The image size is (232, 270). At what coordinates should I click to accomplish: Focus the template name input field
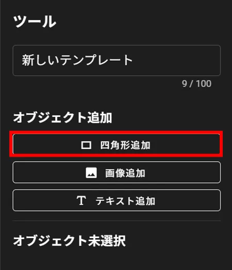(117, 60)
